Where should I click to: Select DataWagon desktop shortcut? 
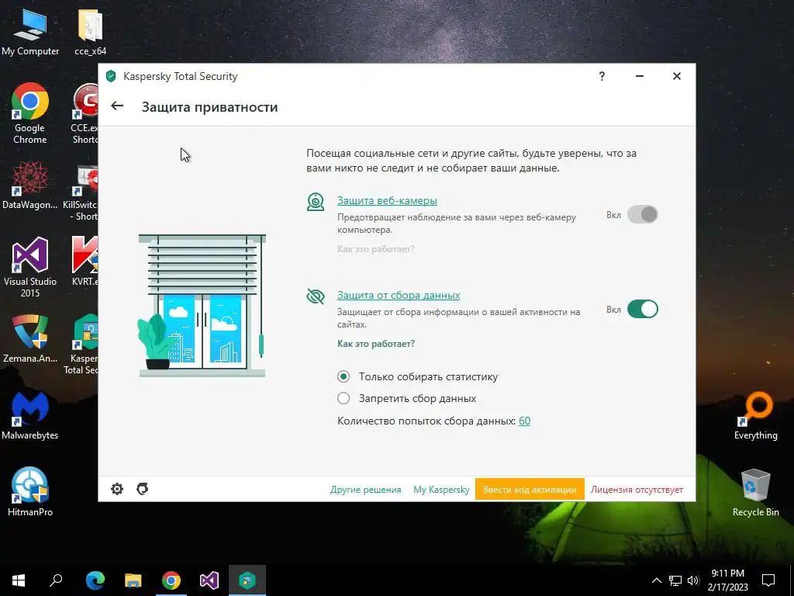click(30, 185)
